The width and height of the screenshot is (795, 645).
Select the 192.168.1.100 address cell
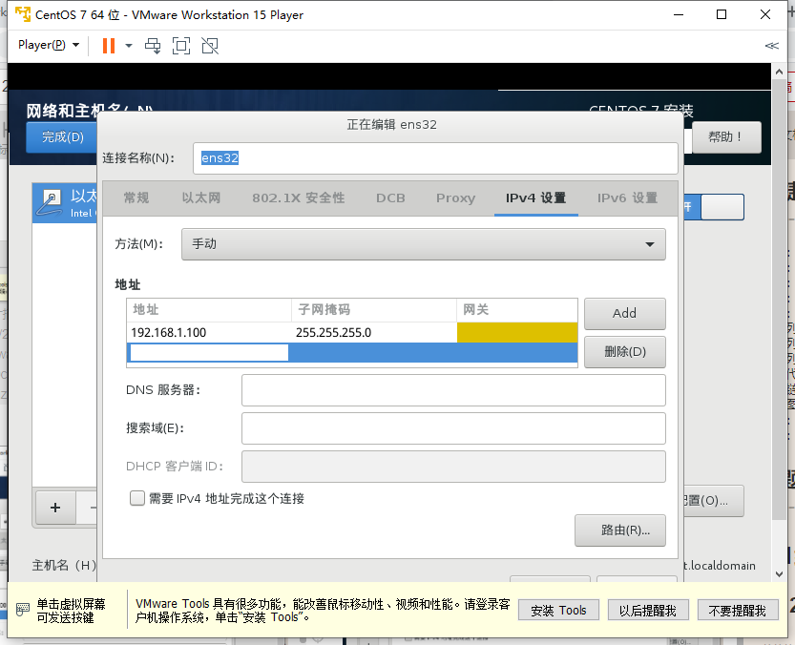208,333
